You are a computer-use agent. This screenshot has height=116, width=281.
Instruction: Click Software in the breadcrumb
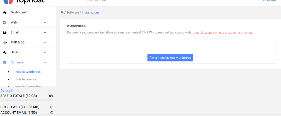pos(72,13)
